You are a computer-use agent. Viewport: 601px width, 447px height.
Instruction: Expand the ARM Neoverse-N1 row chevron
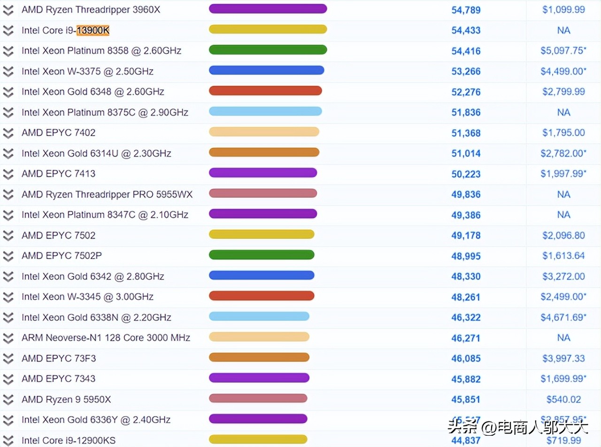[x=8, y=338]
